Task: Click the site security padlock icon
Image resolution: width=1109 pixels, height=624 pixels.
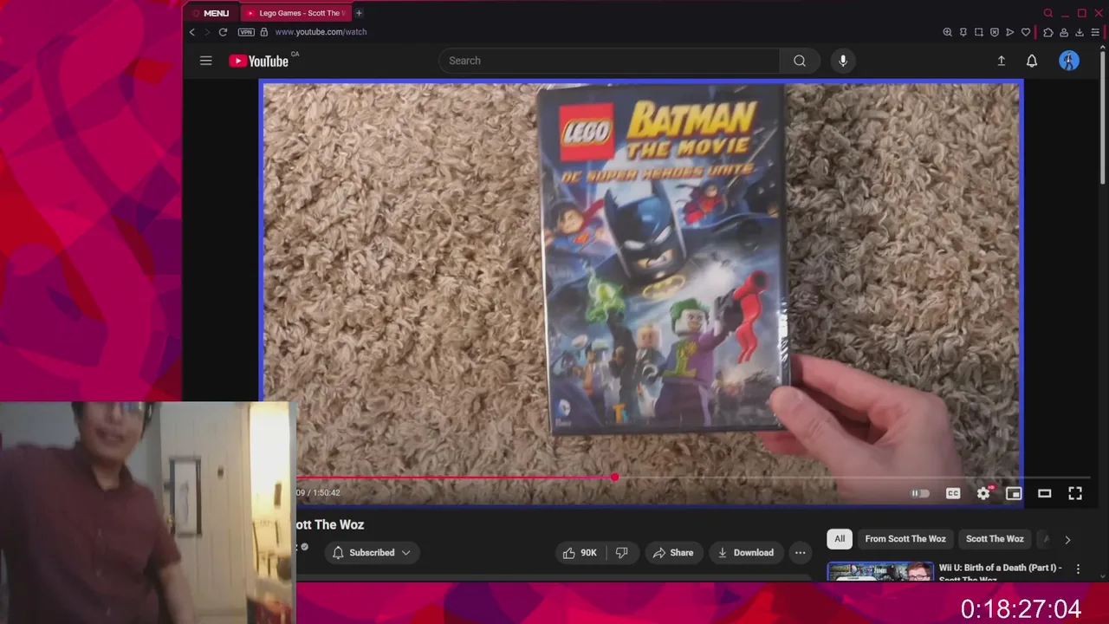Action: [x=264, y=32]
